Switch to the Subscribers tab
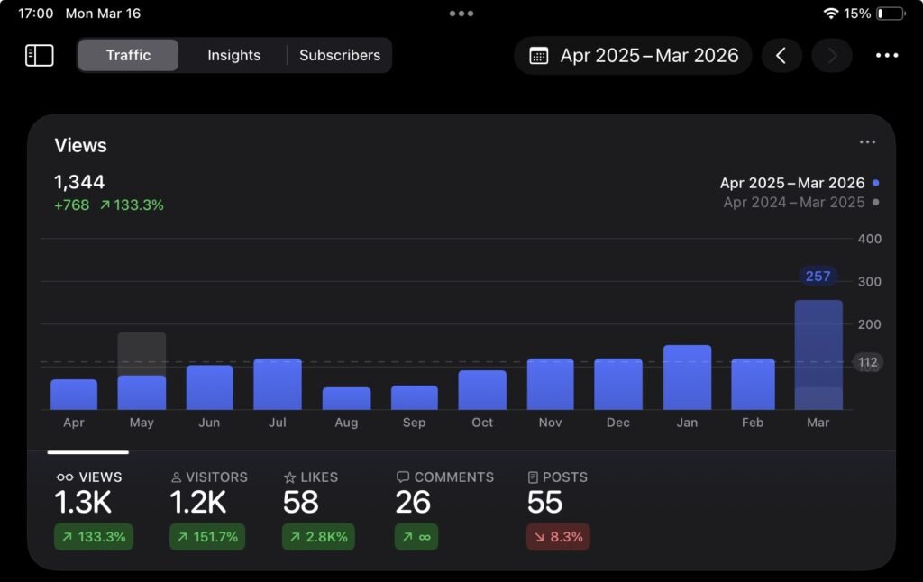Screen dimensions: 923x582 [340, 55]
